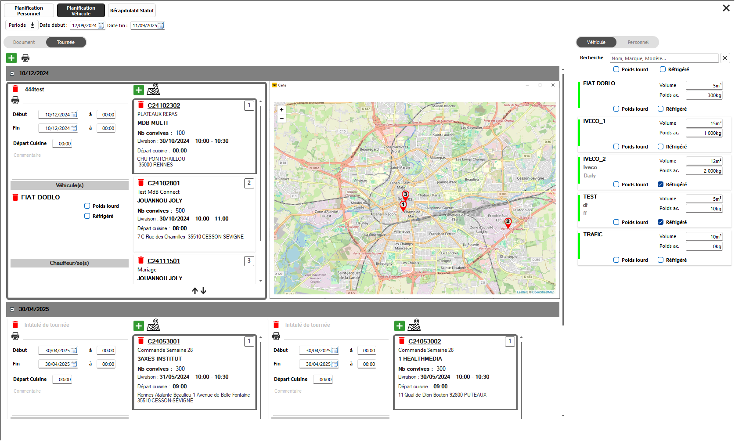Check Réfrigéré under the tournée's FIAT DOBLO
735x441 pixels.
click(x=87, y=216)
